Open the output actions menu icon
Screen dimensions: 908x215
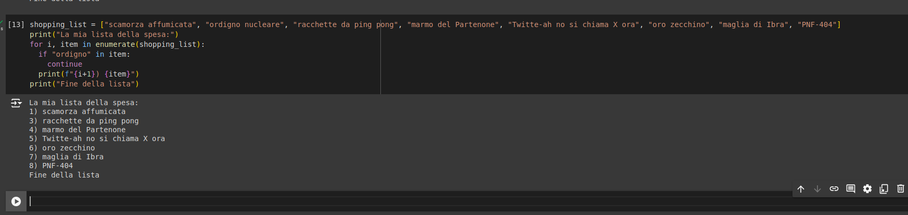point(16,103)
